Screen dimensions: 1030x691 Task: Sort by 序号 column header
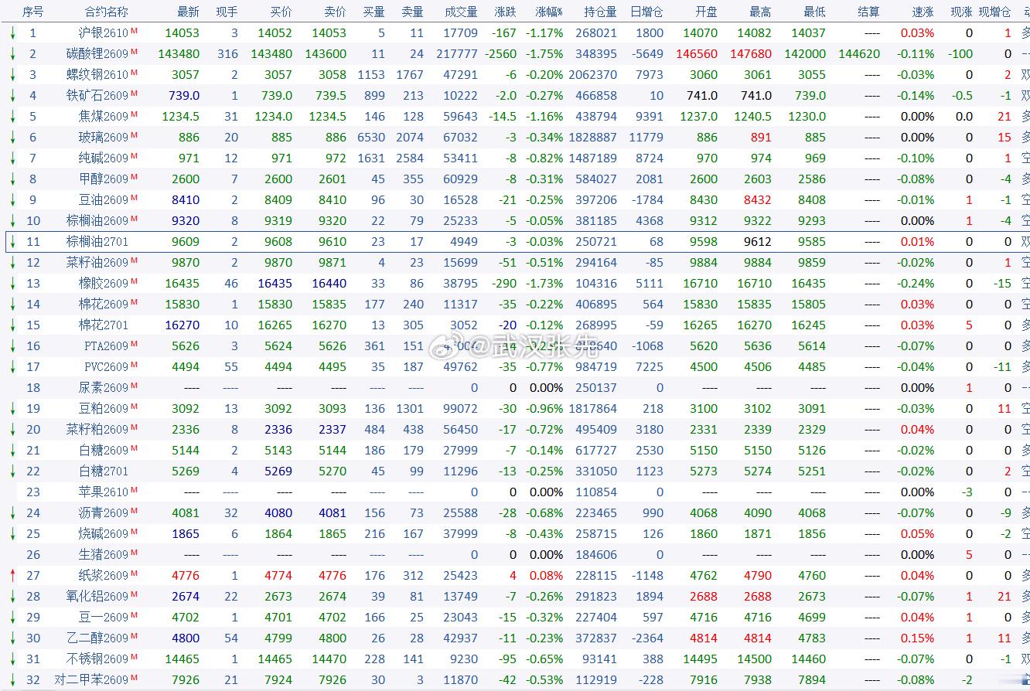pyautogui.click(x=32, y=12)
